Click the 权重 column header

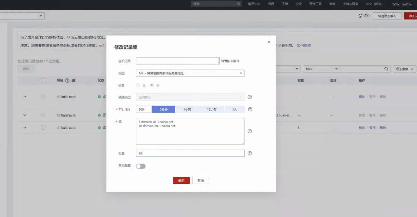tap(301, 80)
